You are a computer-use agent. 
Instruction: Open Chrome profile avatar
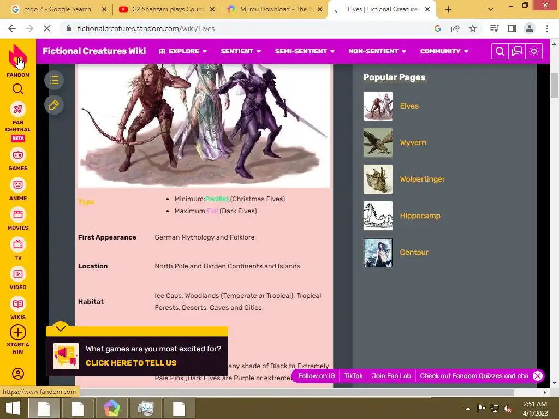tap(530, 28)
